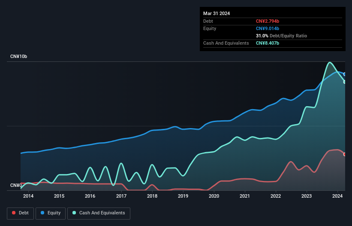
Task: Click the 2024 x-axis label
Action: [x=337, y=196]
